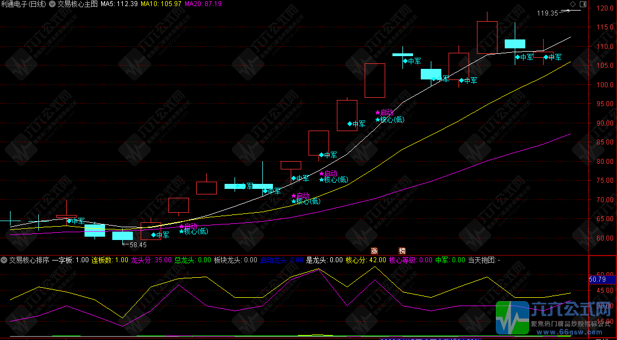Screen dimensions: 617x340
Task: Click the 当天抱团 label
Action: pos(481,260)
